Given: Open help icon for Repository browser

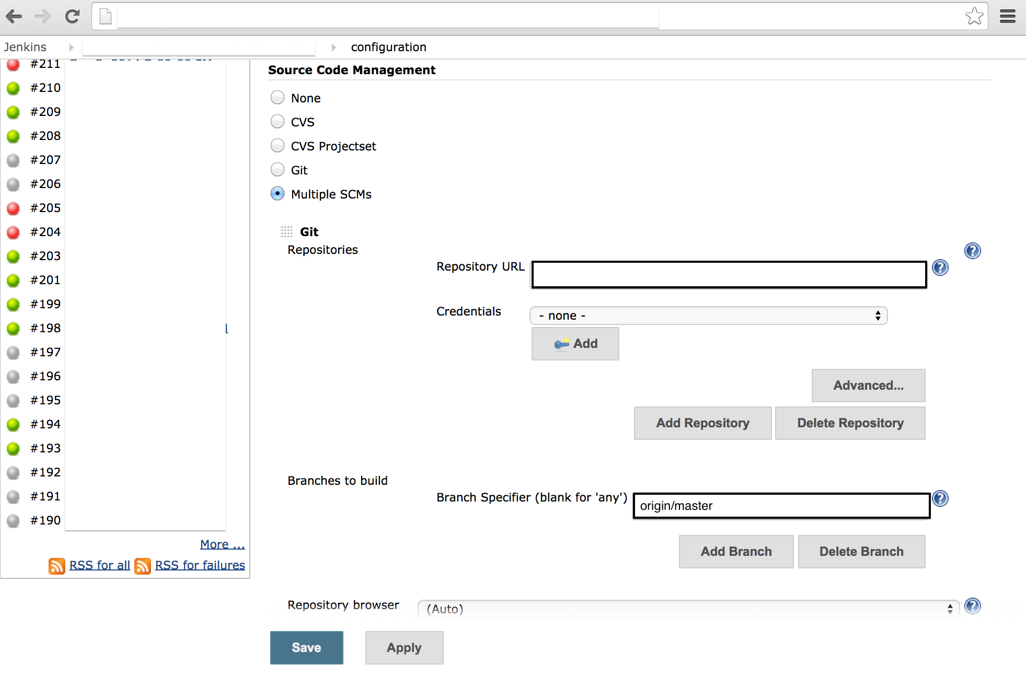Looking at the screenshot, I should tap(972, 606).
